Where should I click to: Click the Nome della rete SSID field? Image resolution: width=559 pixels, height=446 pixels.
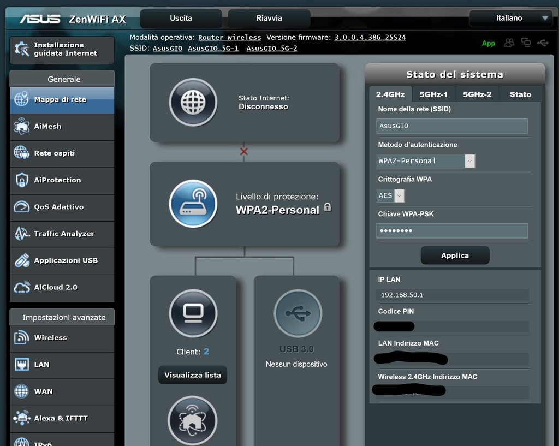452,126
